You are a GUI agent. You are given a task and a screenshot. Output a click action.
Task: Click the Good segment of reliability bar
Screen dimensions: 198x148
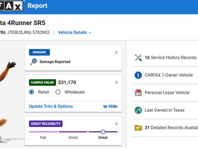[x=73, y=132]
